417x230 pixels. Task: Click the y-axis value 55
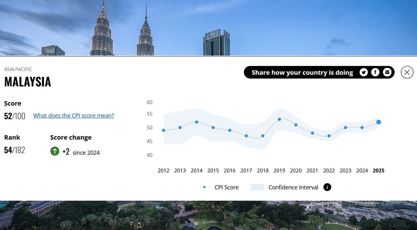150,114
